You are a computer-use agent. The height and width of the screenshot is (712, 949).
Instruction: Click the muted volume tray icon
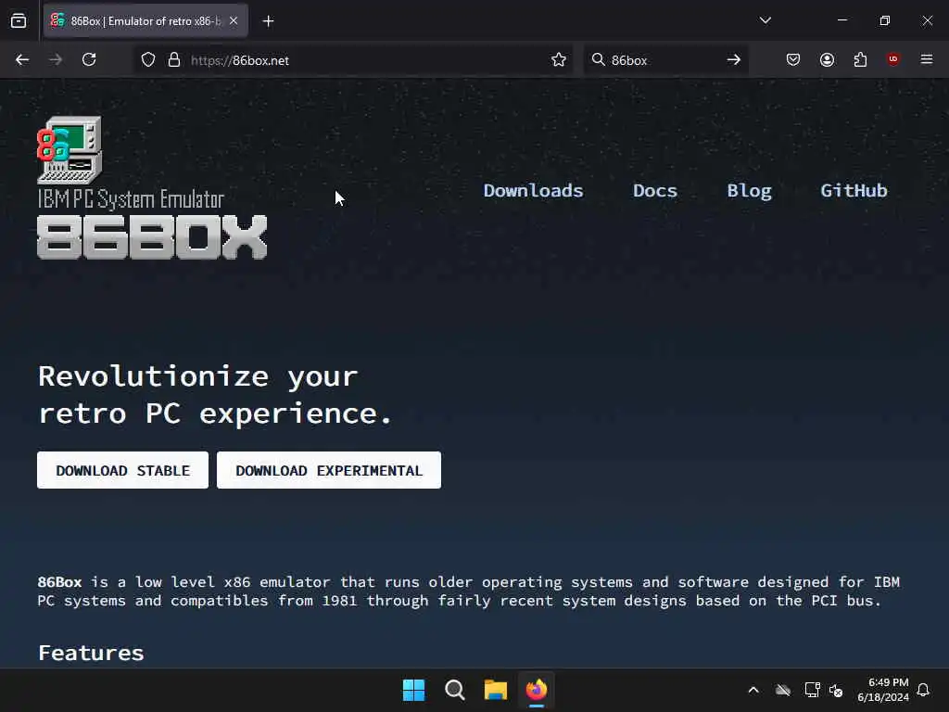[x=837, y=690]
